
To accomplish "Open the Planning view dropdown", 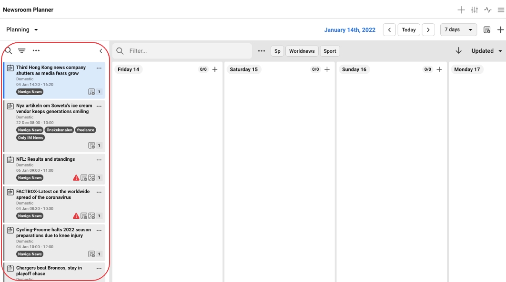I will [x=22, y=29].
